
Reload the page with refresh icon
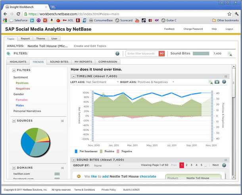(x=18, y=14)
